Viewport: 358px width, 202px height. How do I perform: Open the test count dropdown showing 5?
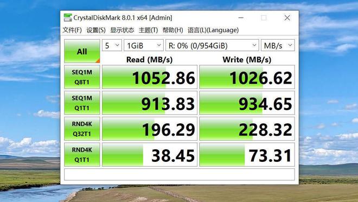click(x=112, y=45)
